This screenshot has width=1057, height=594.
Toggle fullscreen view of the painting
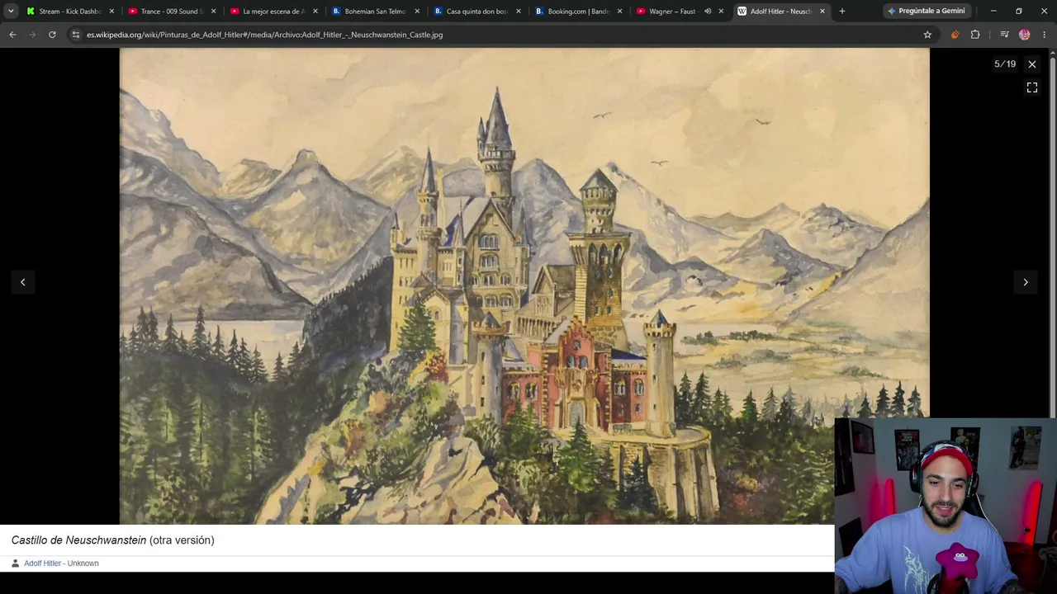point(1031,87)
